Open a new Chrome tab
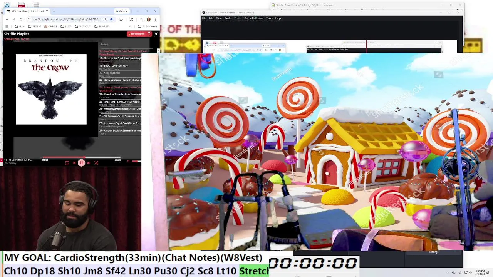493x277 pixels. (54, 11)
